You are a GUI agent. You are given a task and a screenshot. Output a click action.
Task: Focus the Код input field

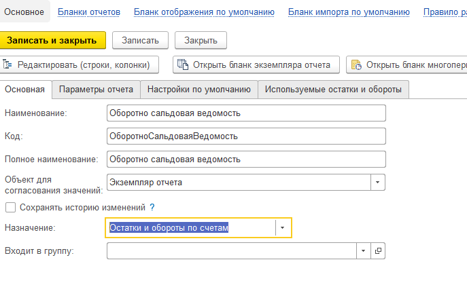(x=246, y=136)
